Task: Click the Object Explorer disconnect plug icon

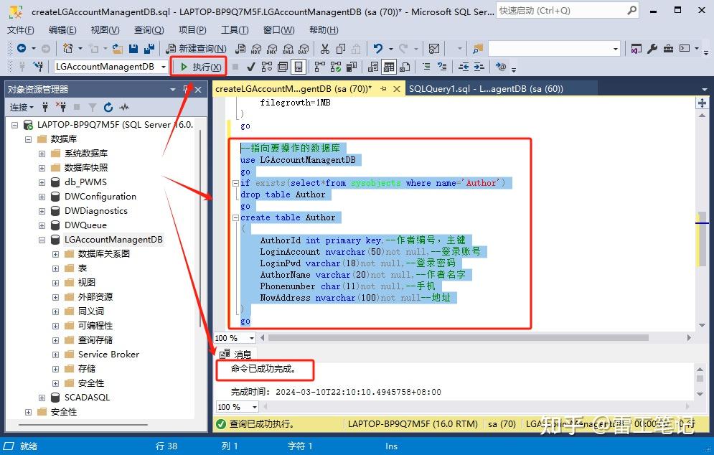Action: (x=61, y=107)
